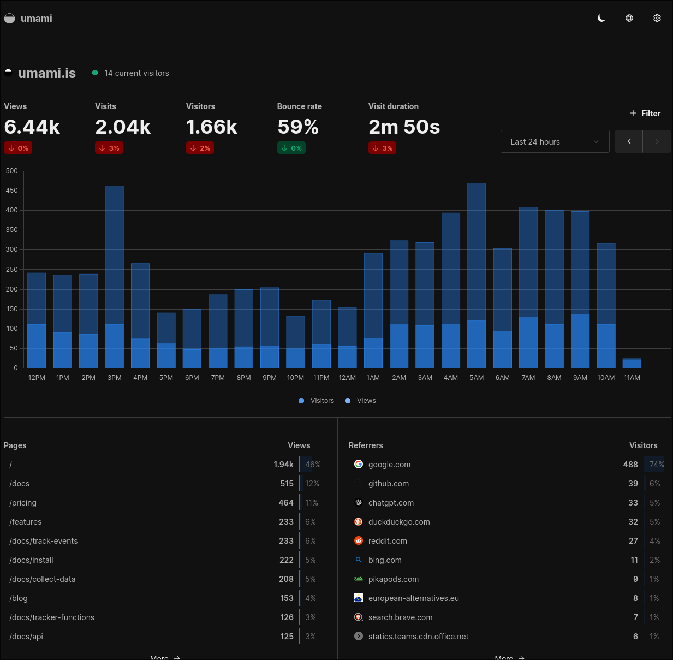The height and width of the screenshot is (660, 673).
Task: Click the statics.teams.cdn.office.net icon
Action: coord(359,636)
